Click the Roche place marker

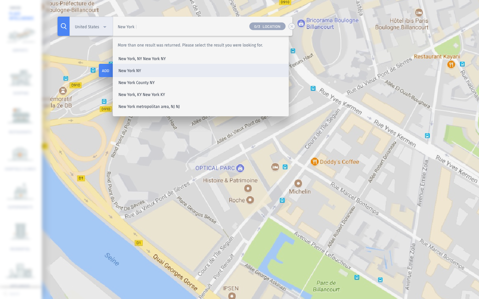[250, 200]
